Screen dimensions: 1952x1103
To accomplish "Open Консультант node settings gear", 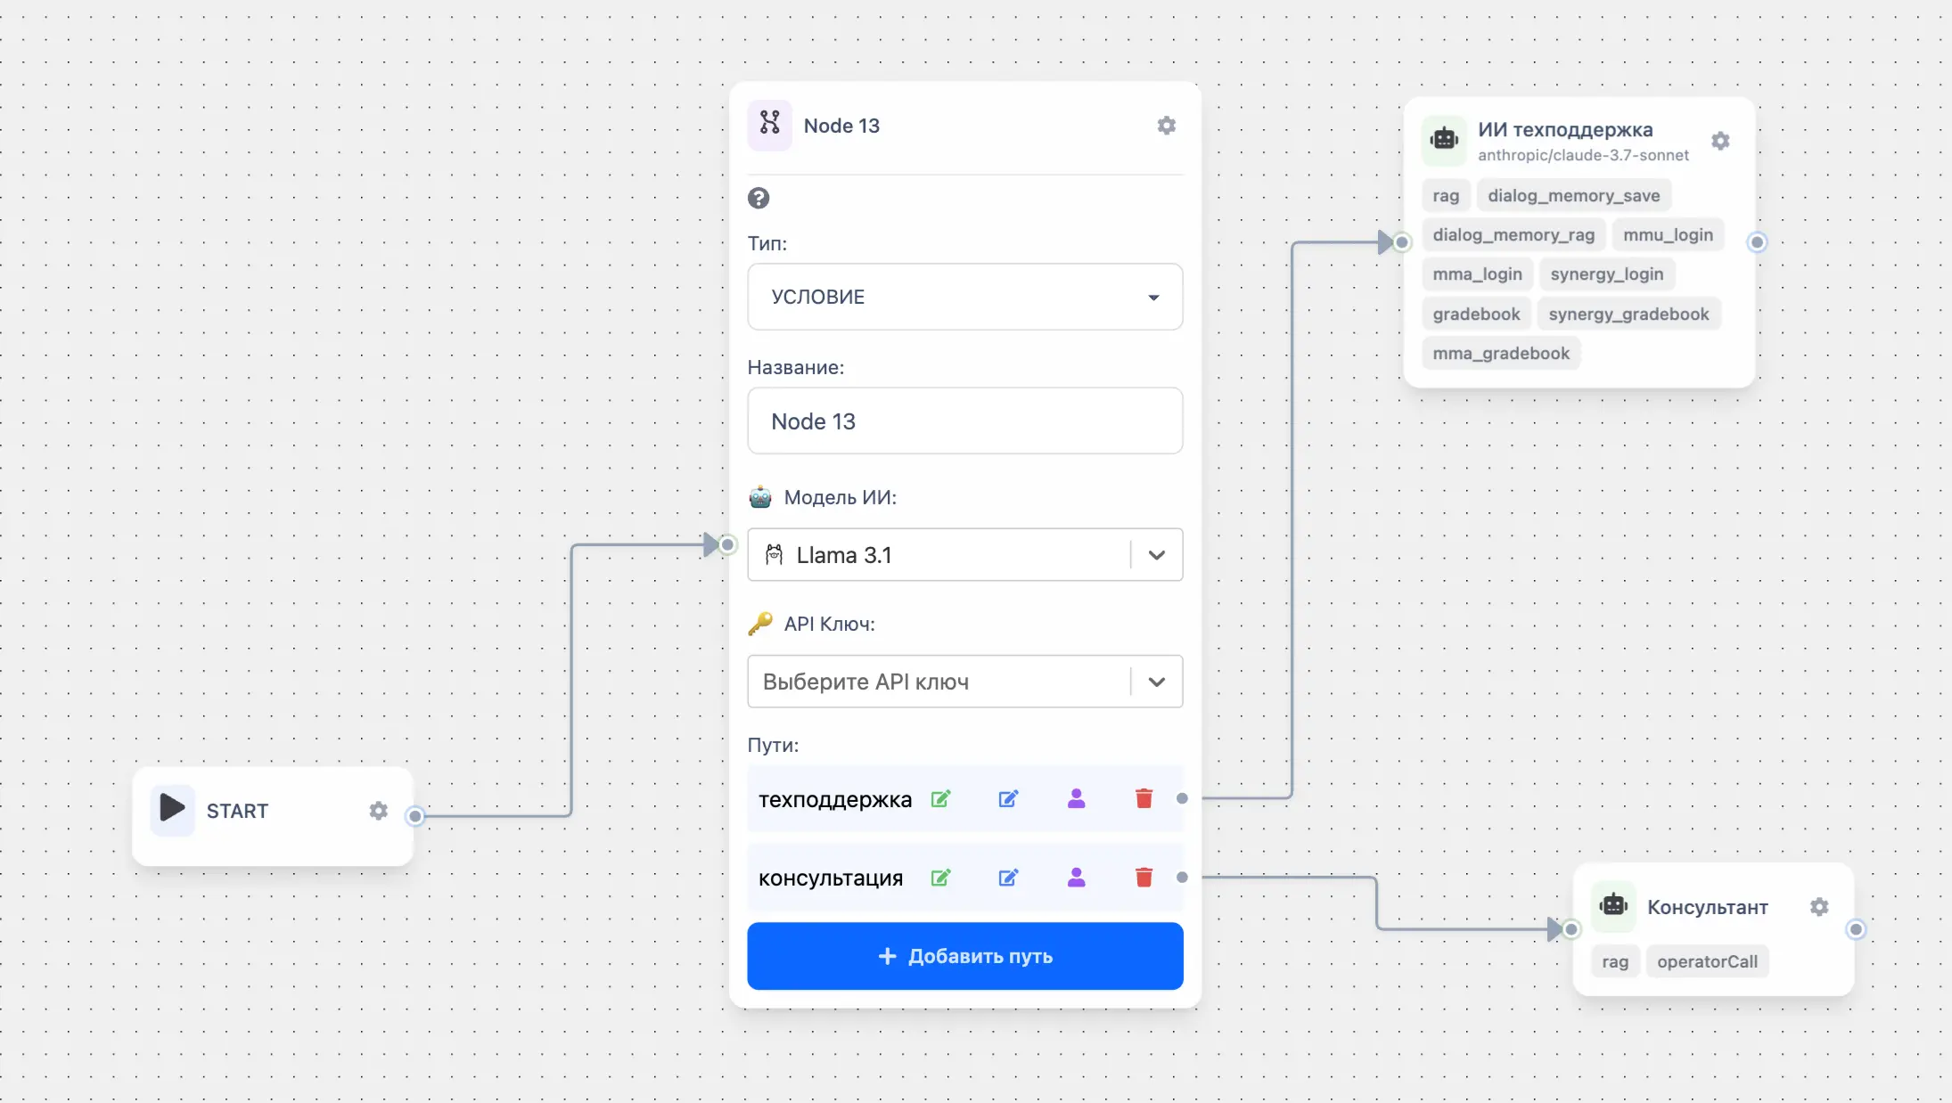I will [1819, 907].
